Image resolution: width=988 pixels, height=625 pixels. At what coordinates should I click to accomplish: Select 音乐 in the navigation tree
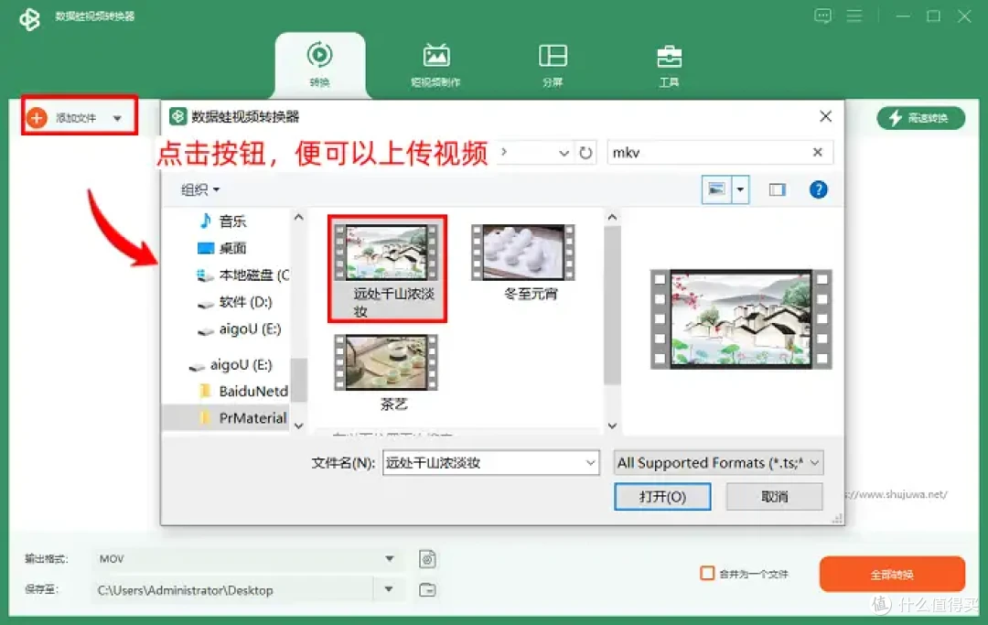(x=232, y=221)
